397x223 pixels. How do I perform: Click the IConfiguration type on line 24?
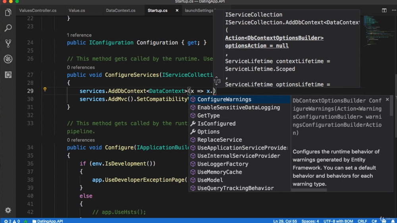pyautogui.click(x=111, y=43)
